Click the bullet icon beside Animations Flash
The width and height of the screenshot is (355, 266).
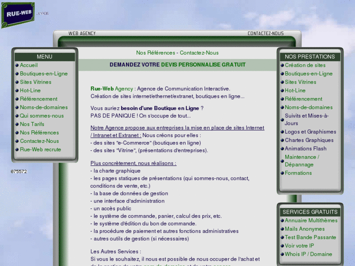tap(282, 149)
